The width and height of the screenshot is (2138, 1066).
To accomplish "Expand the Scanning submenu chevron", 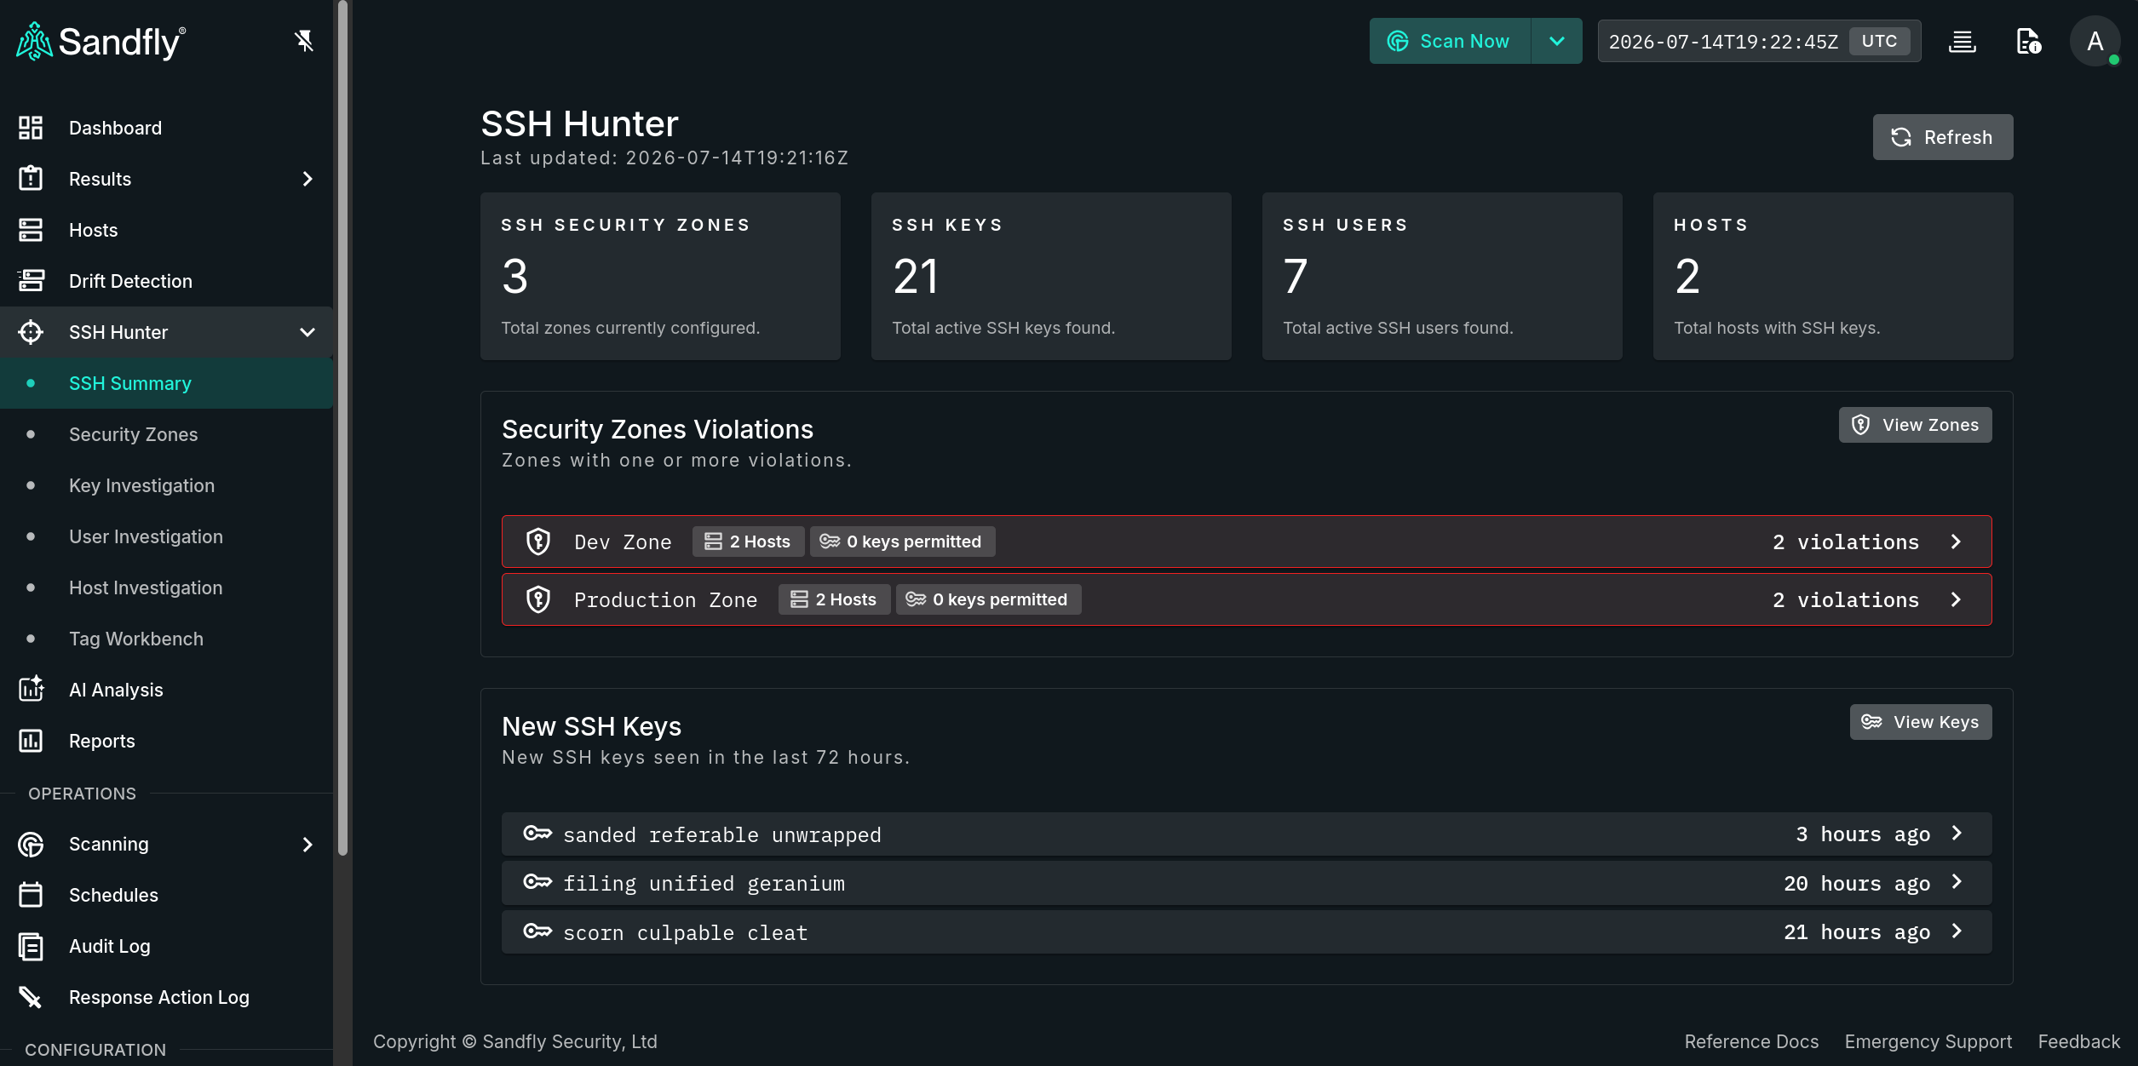I will click(307, 844).
